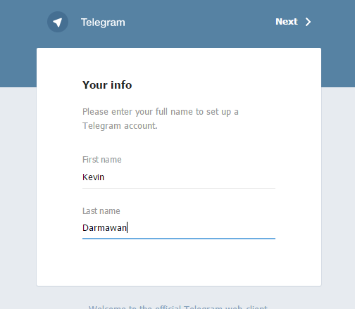Click empty space right of Kevin text
This screenshot has height=309, width=355.
pyautogui.click(x=189, y=177)
